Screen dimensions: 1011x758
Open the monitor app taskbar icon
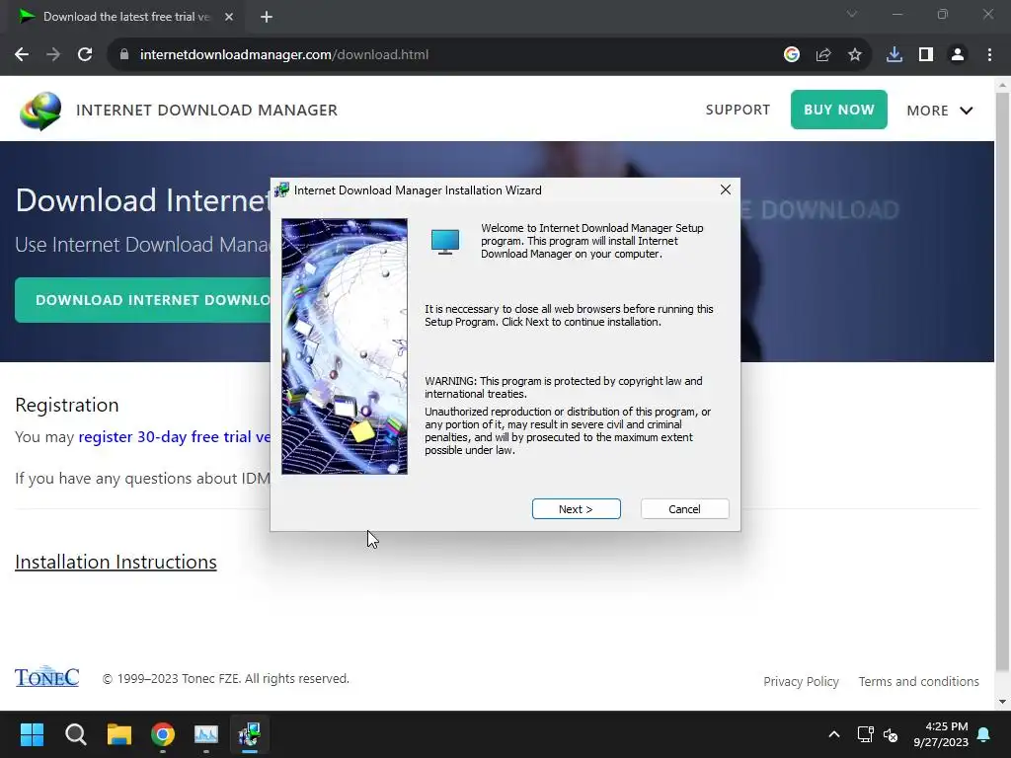(206, 734)
